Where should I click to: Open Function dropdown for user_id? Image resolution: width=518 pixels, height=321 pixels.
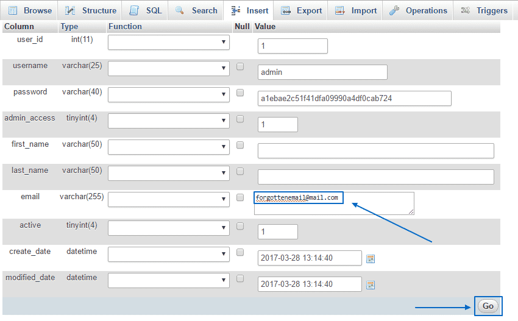pyautogui.click(x=168, y=42)
